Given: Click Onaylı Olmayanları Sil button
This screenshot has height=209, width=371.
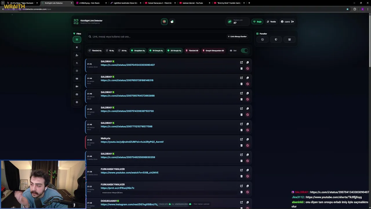Looking at the screenshot, I should (213, 51).
